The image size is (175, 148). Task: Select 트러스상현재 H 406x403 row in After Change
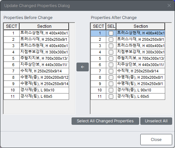[x=128, y=33]
